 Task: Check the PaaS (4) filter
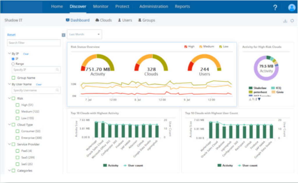tap(17, 151)
